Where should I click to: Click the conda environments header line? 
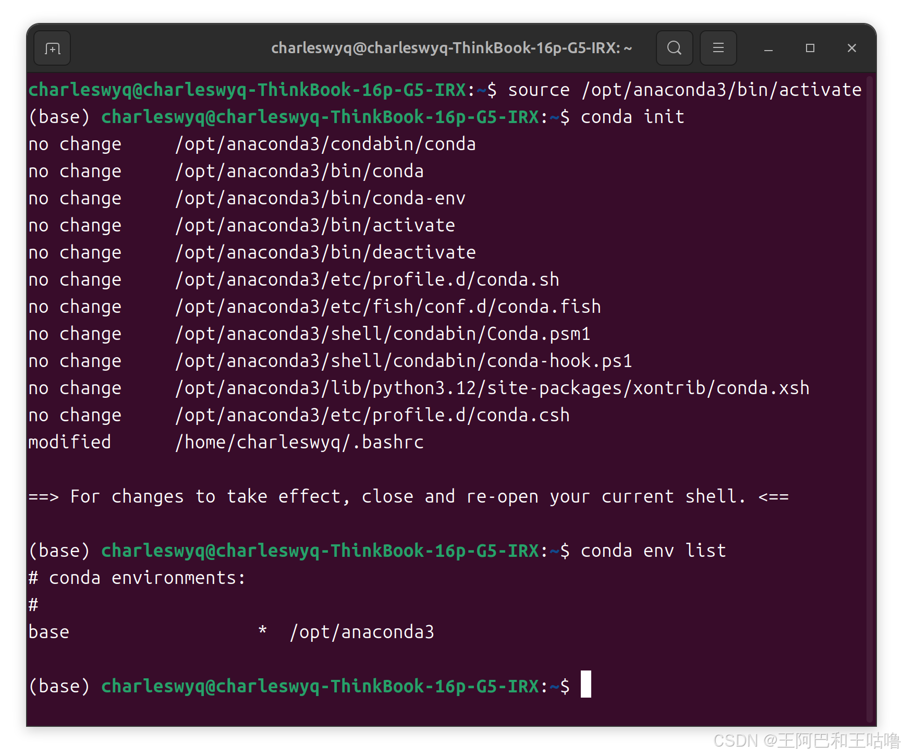tap(137, 577)
